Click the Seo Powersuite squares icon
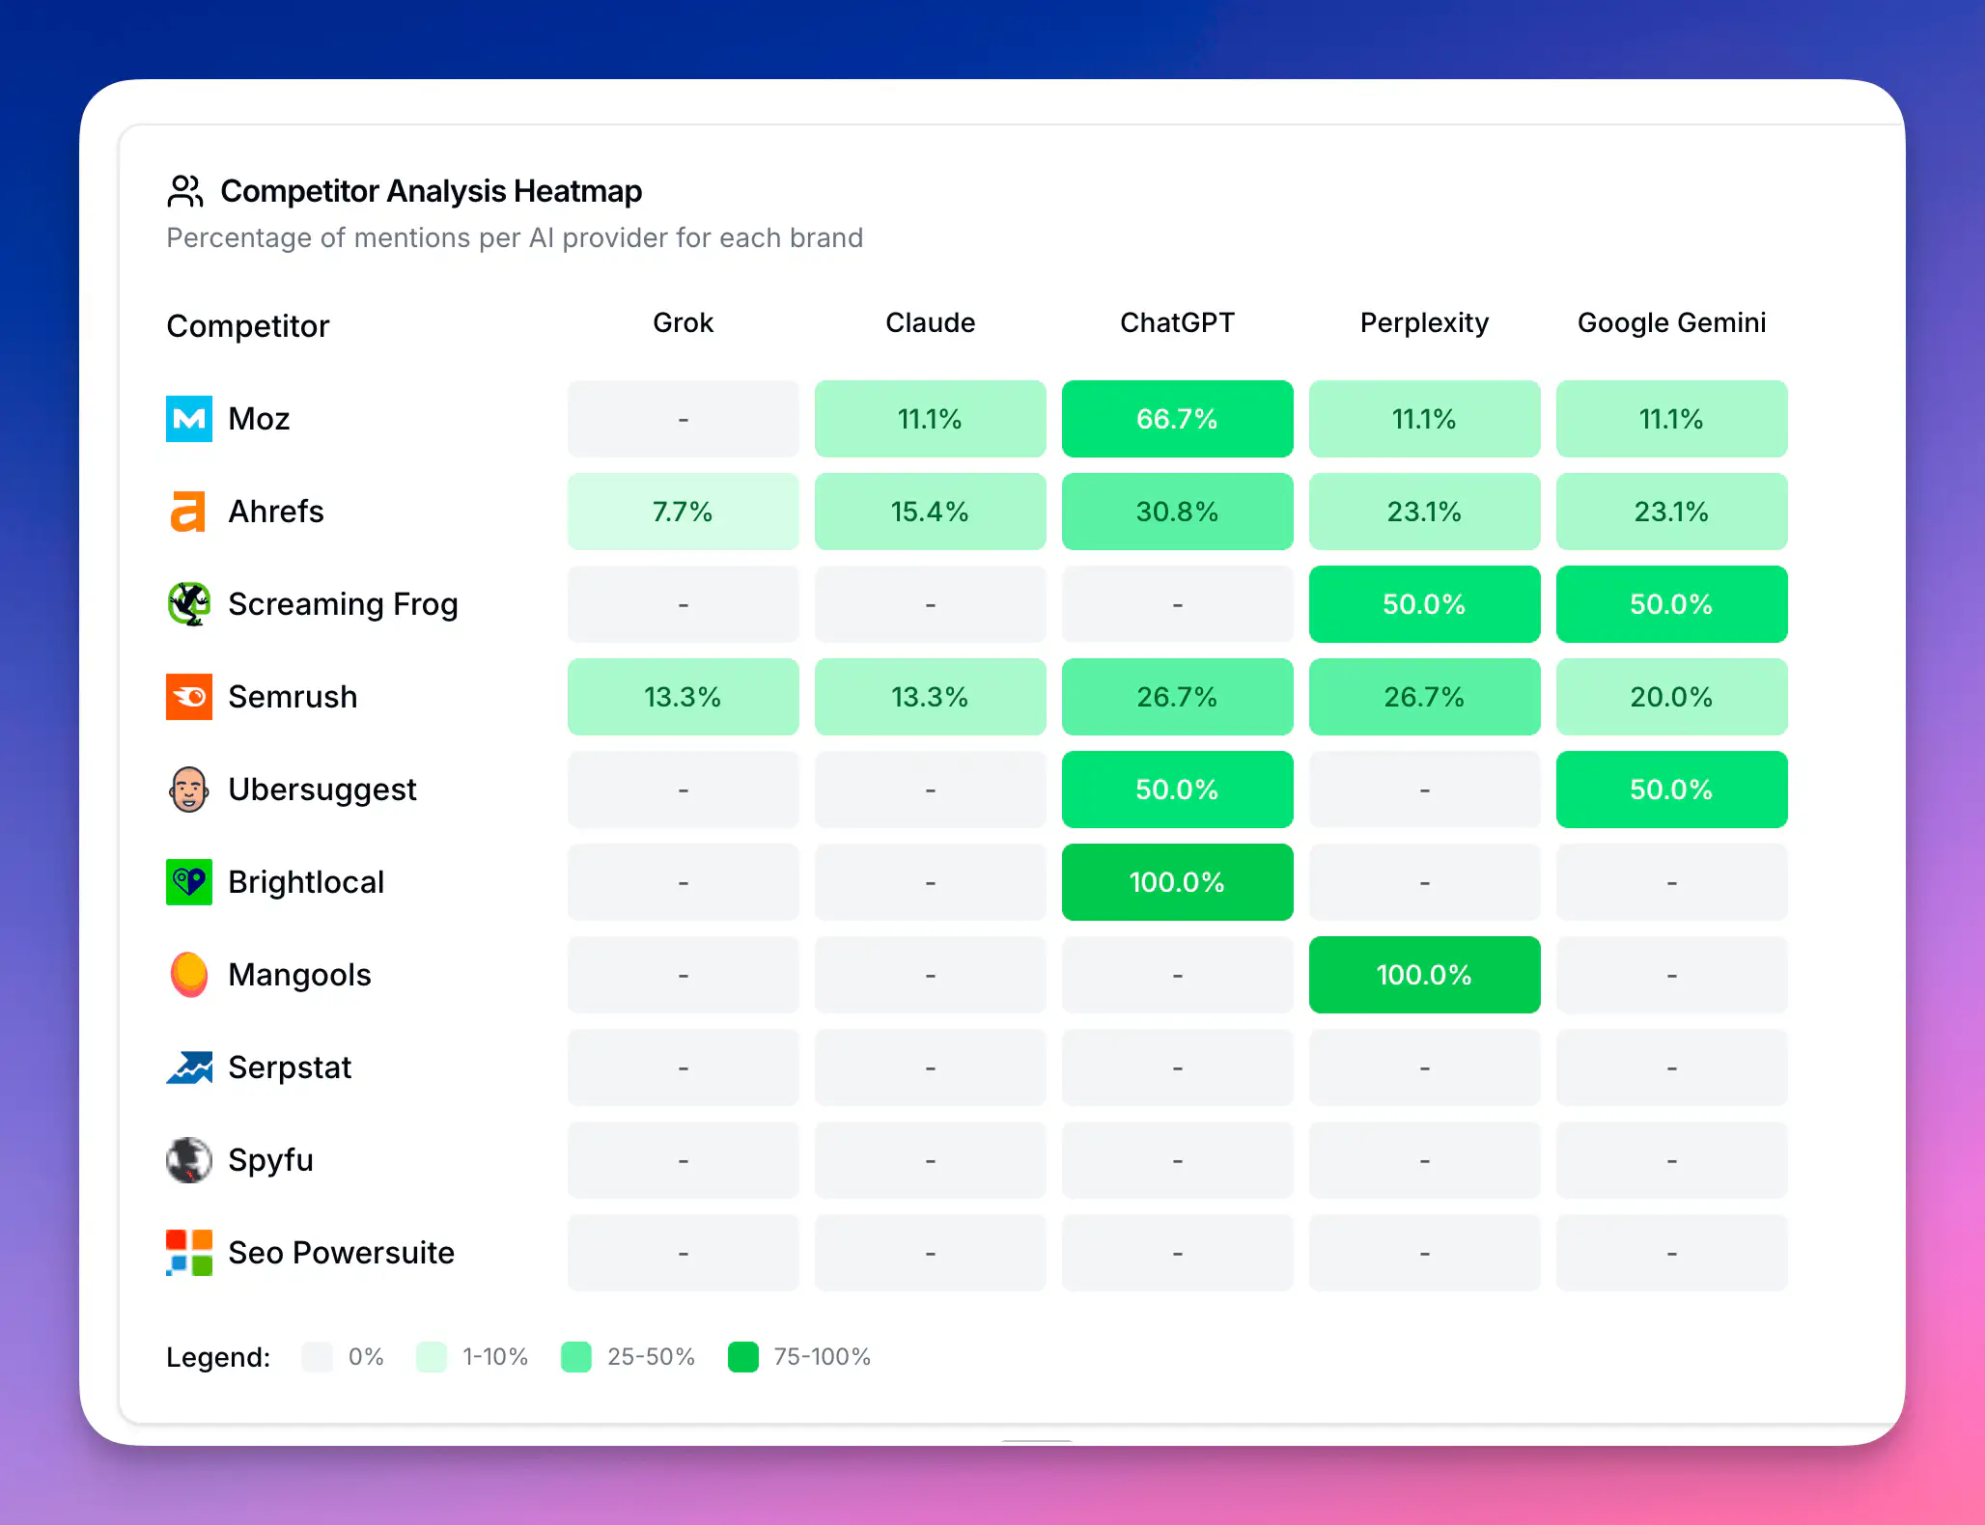This screenshot has height=1525, width=1985. click(x=189, y=1253)
